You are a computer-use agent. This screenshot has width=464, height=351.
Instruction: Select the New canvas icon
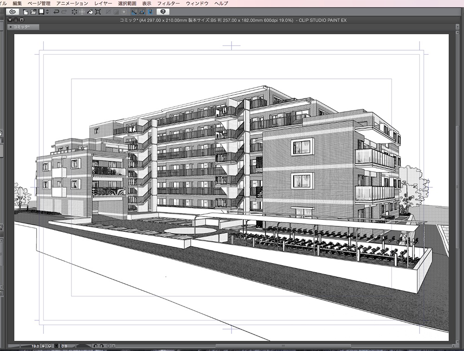coord(26,13)
